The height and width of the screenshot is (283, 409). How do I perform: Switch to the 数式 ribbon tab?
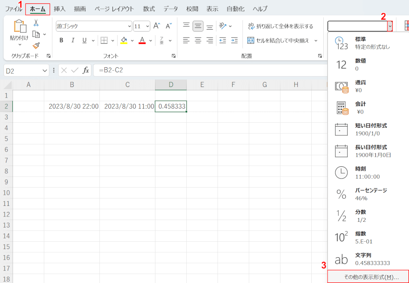pyautogui.click(x=149, y=9)
